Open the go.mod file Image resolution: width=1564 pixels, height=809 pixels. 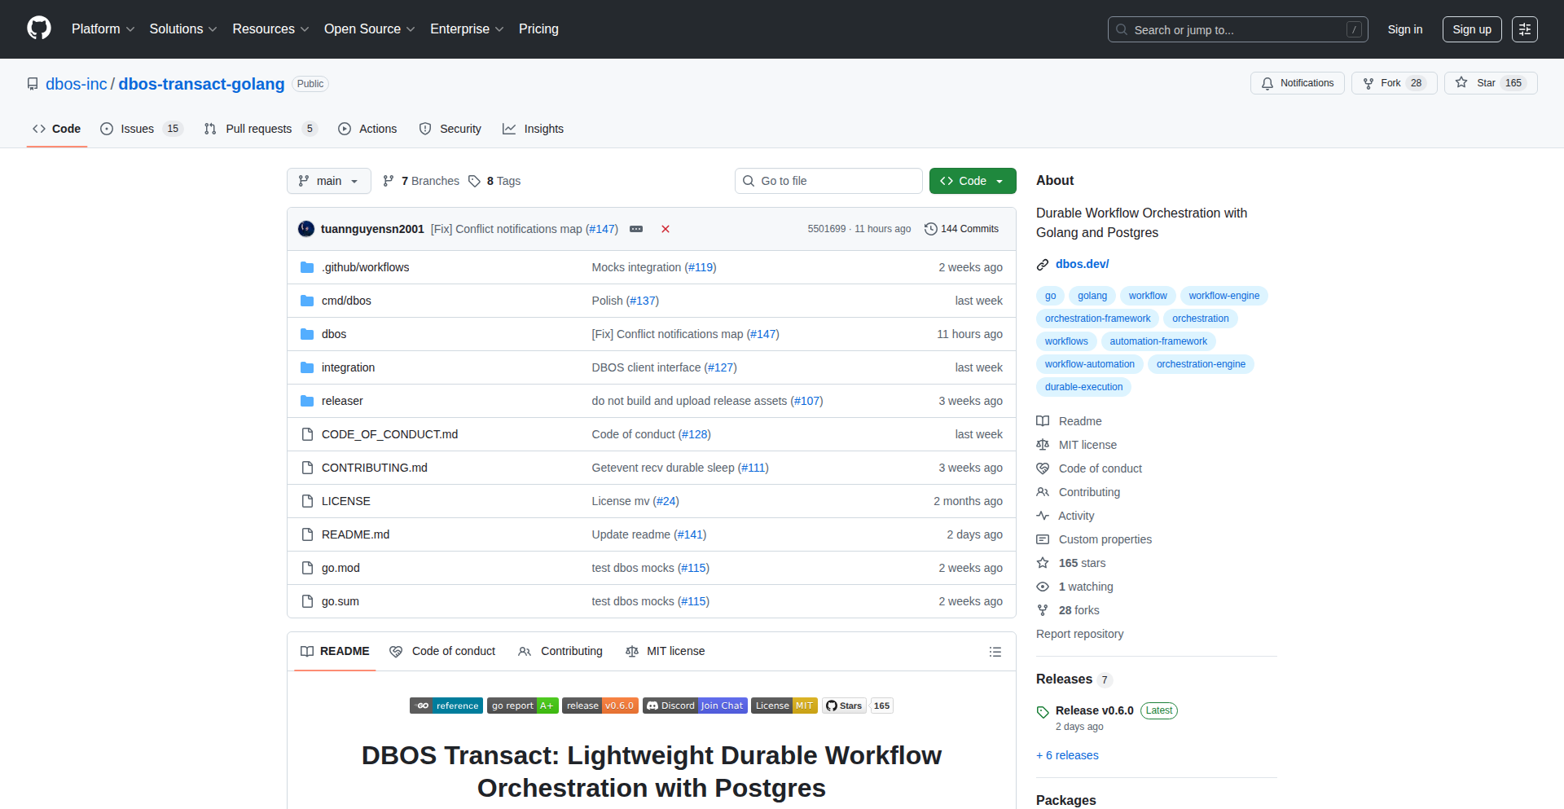point(340,568)
